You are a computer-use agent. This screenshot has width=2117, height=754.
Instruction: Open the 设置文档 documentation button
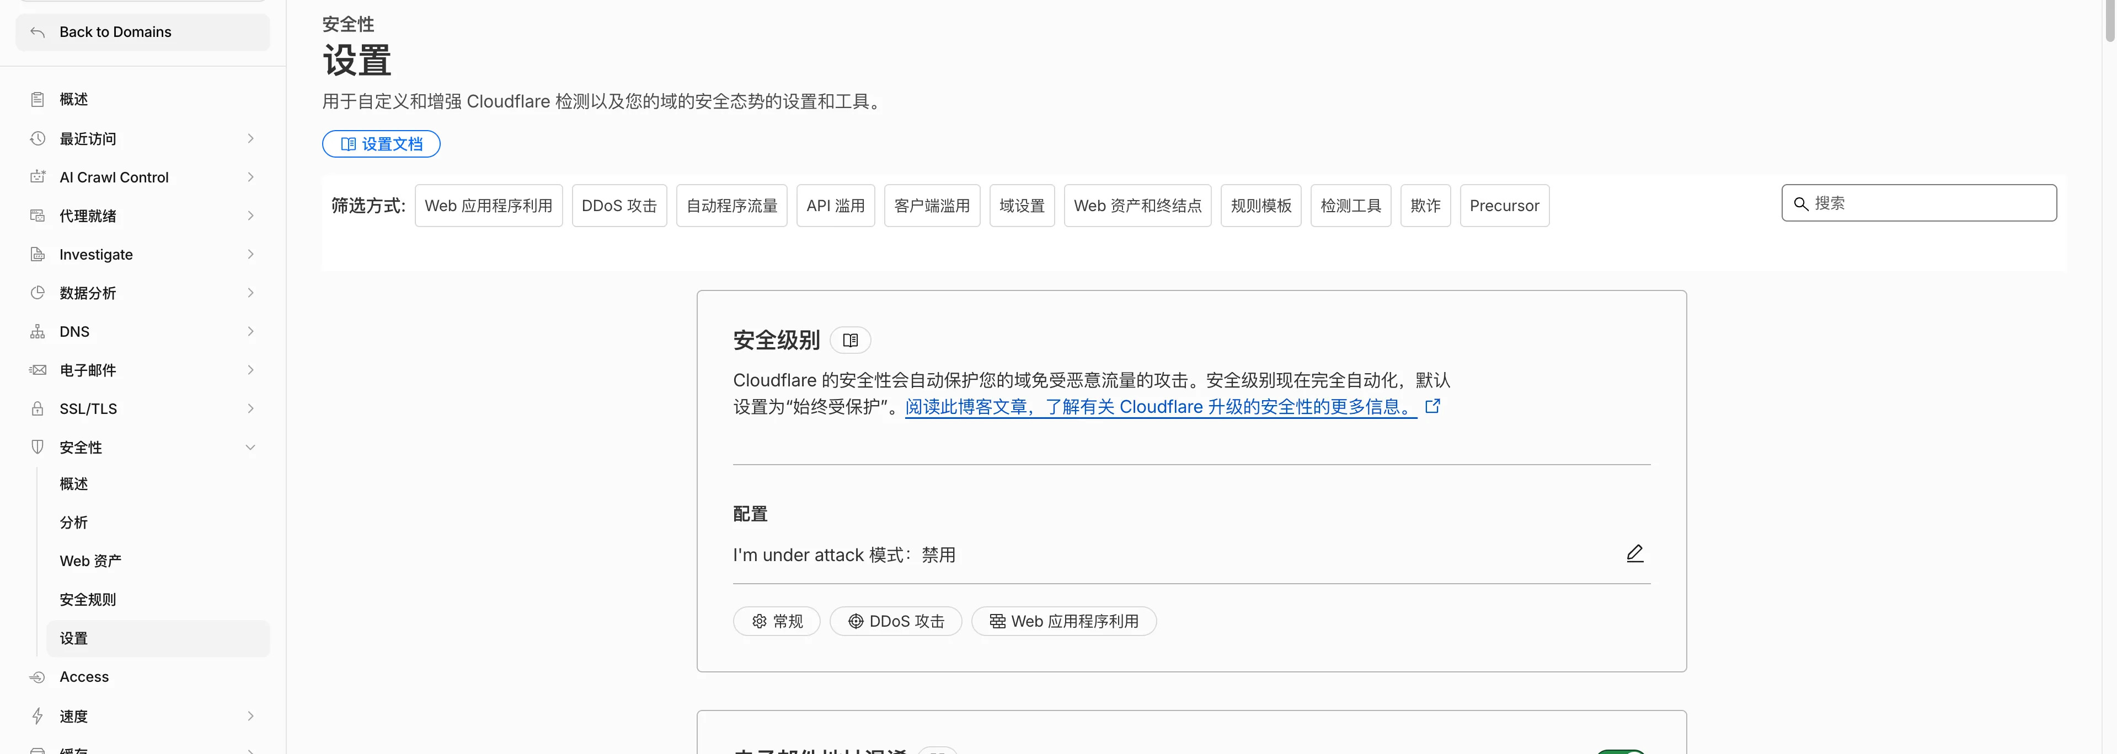(x=381, y=144)
